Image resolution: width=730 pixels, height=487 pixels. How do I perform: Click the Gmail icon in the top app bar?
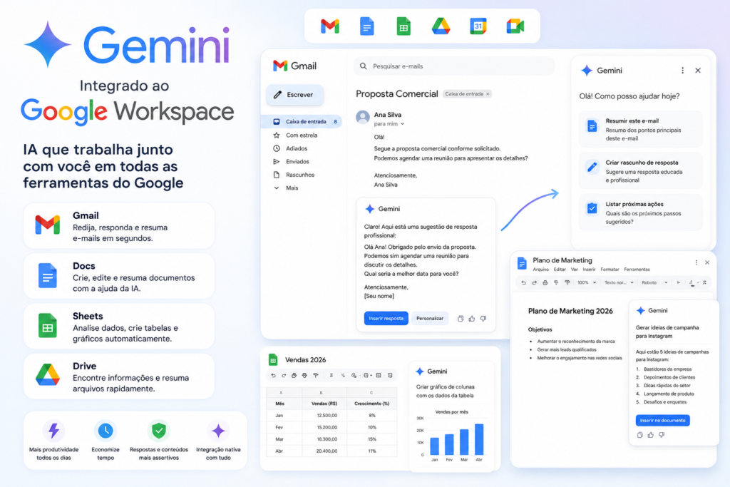click(330, 26)
